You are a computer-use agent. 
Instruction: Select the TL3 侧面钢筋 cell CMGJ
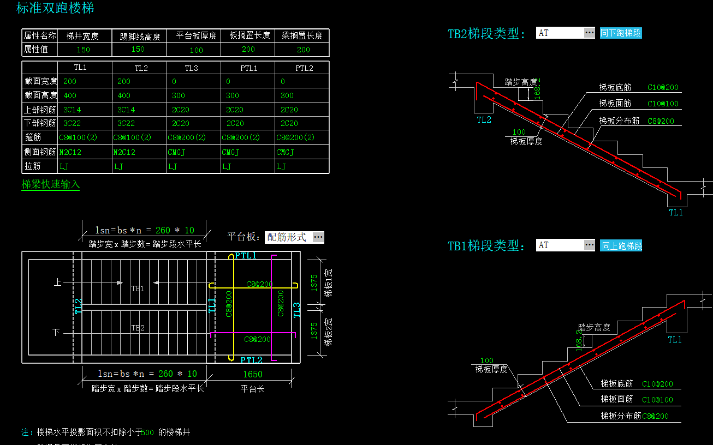176,153
